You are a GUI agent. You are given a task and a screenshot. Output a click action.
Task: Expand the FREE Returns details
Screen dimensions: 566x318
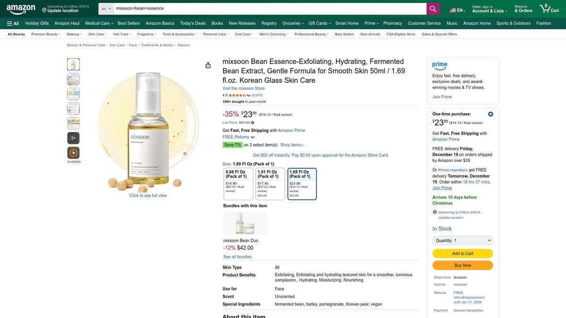pyautogui.click(x=237, y=137)
